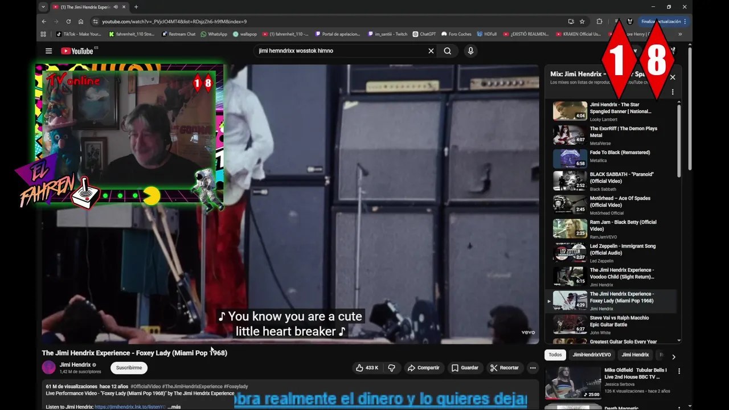The width and height of the screenshot is (729, 410).
Task: Open the Chrome three-dot menu
Action: click(x=685, y=22)
